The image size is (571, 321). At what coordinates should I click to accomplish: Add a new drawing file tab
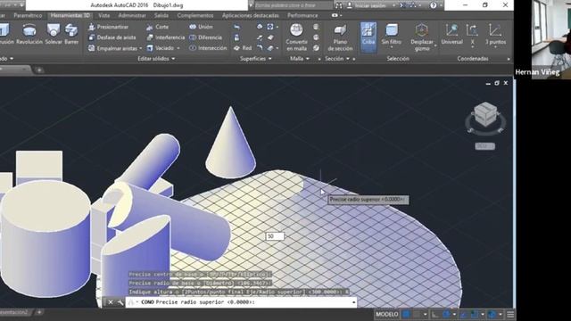(x=39, y=70)
